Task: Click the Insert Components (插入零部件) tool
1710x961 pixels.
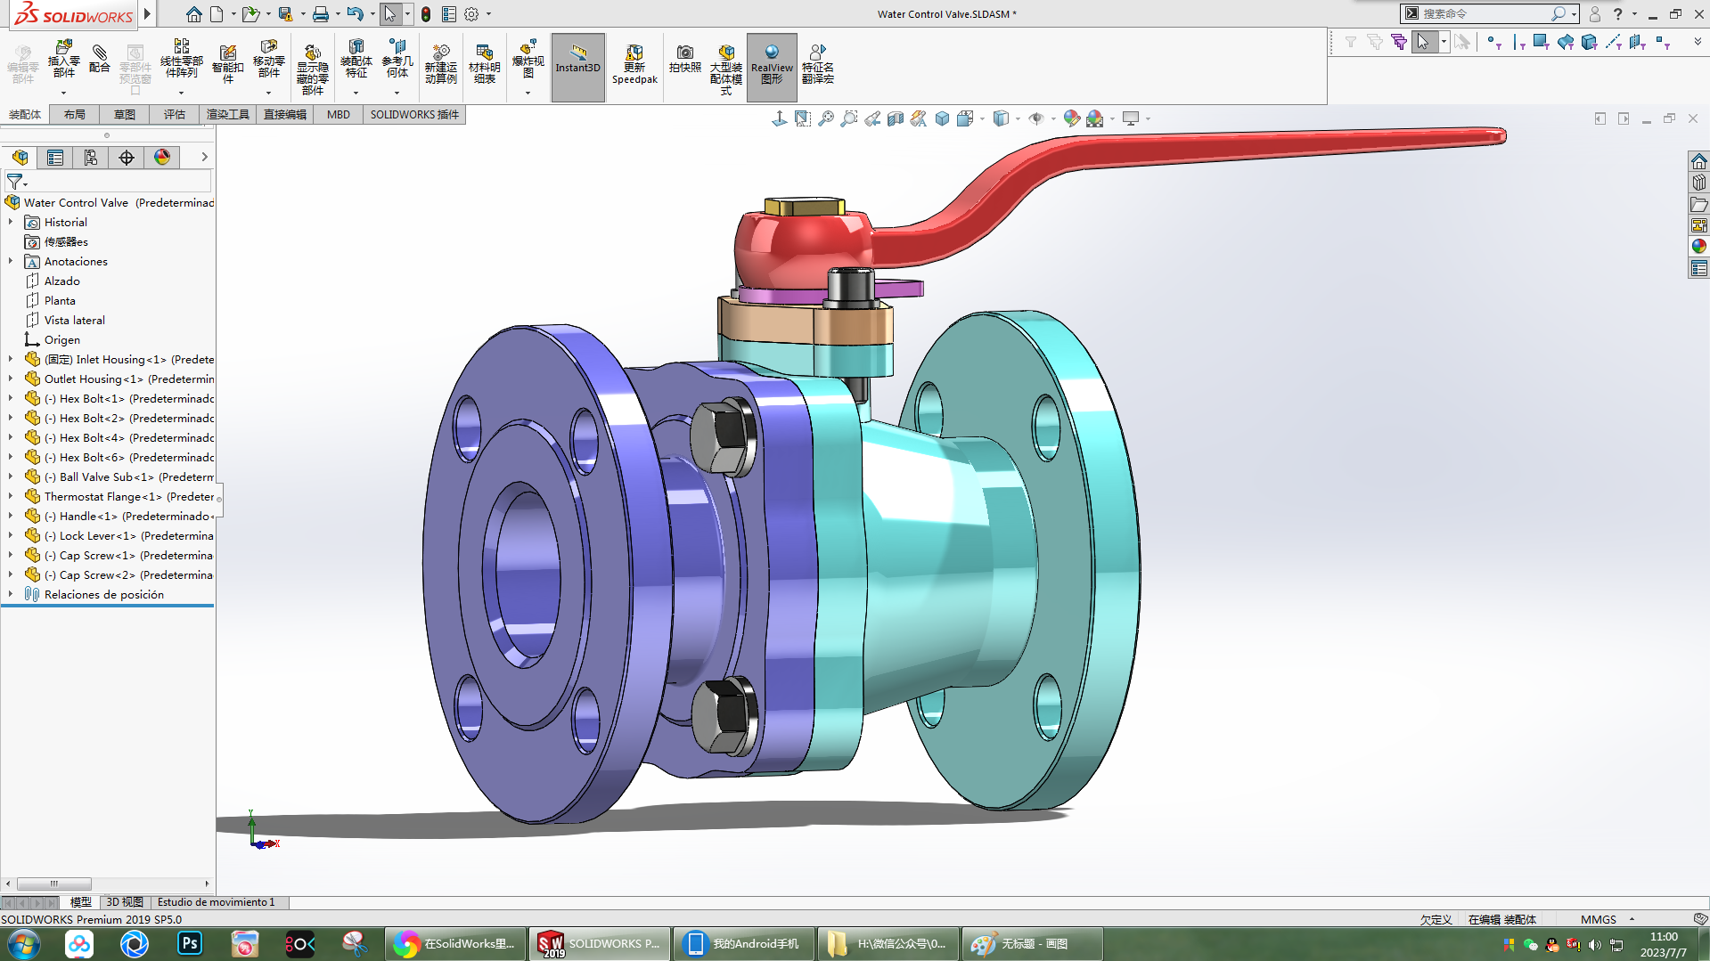Action: coord(63,59)
